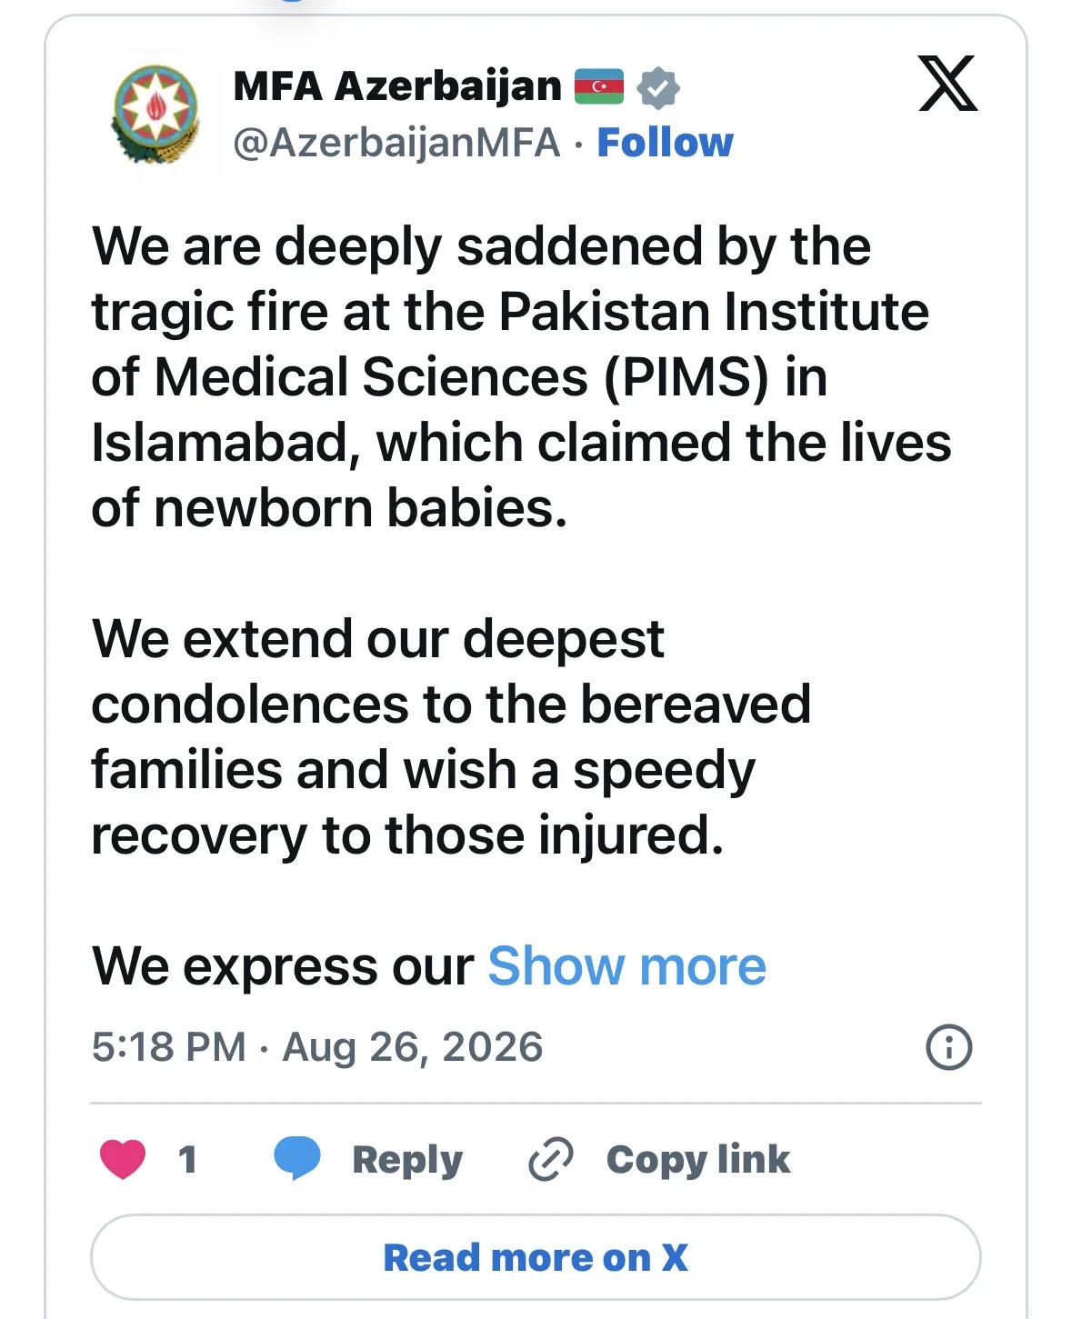1072x1319 pixels.
Task: Click the Copy link label
Action: (698, 1160)
